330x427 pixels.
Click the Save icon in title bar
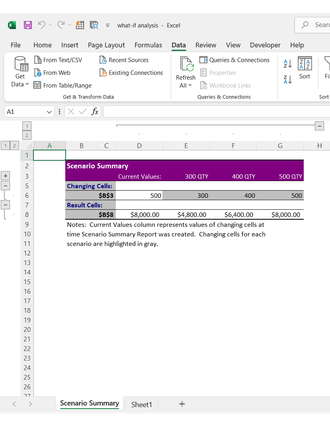click(x=28, y=25)
